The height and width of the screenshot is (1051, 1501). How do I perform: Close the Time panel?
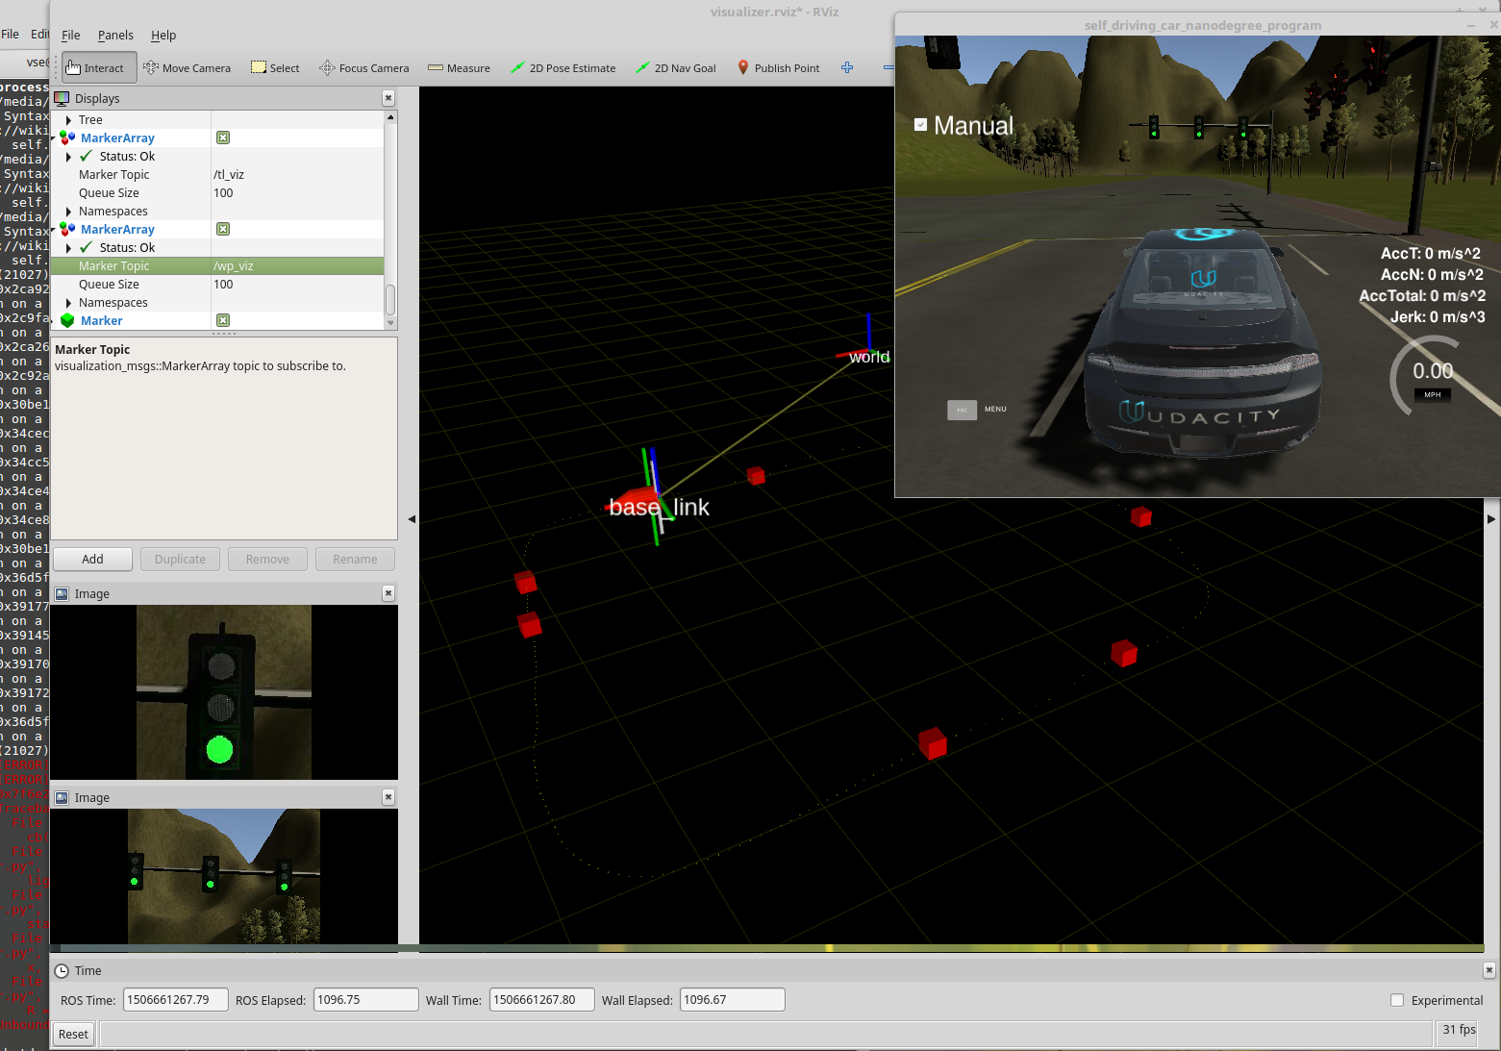[x=1489, y=970]
